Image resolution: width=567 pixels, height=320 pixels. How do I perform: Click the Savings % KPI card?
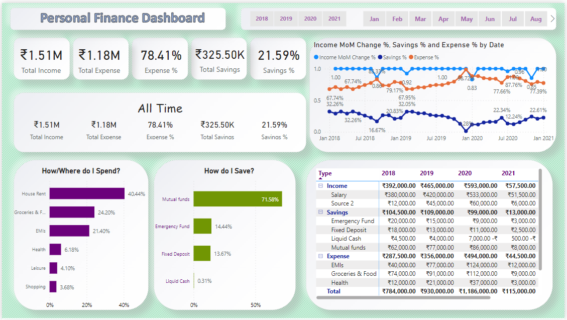[x=278, y=59]
